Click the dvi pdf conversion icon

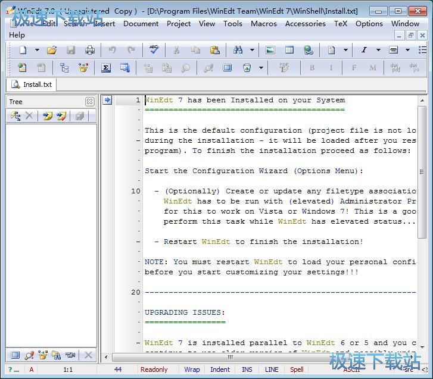click(395, 68)
